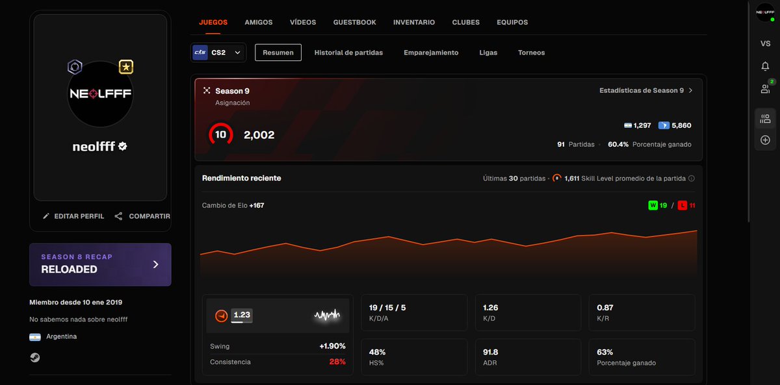Click the 91 Partidas count
The image size is (780, 385).
[x=576, y=144]
